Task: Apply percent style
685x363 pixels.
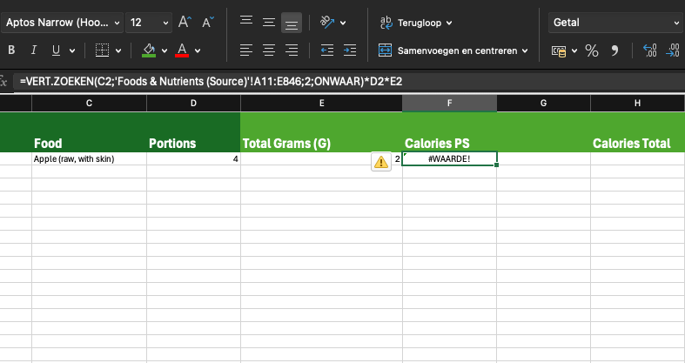Action: coord(592,50)
